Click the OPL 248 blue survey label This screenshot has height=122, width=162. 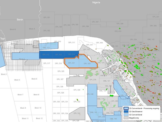(x=90, y=94)
